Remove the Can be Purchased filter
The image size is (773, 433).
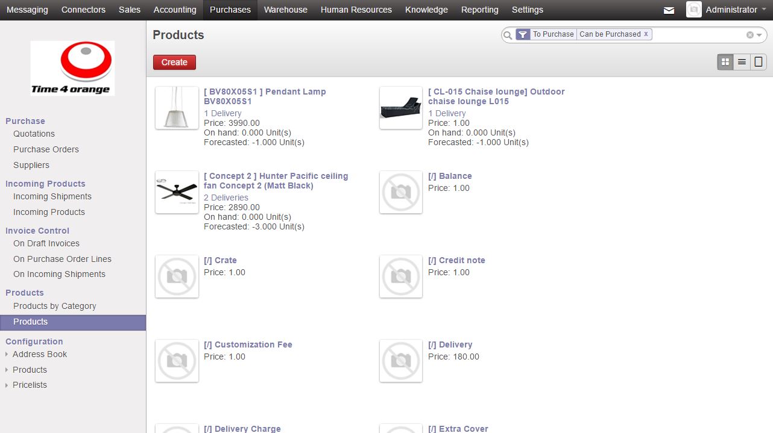(646, 34)
